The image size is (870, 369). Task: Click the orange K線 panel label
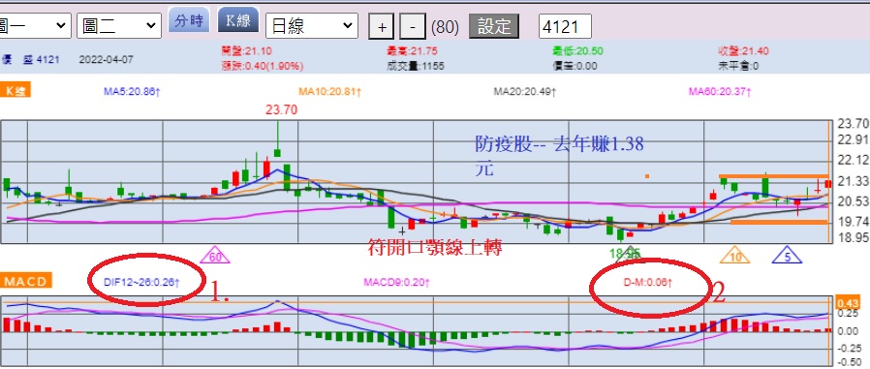16,90
